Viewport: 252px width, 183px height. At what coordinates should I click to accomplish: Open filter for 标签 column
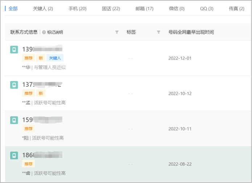click(x=158, y=32)
